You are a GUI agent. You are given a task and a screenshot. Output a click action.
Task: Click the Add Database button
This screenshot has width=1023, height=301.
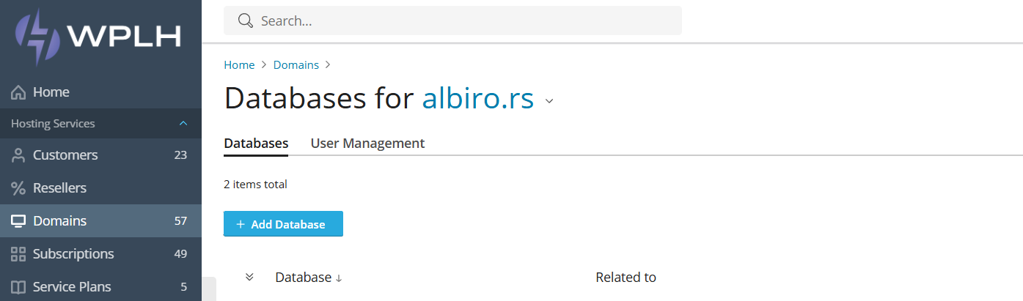point(283,224)
